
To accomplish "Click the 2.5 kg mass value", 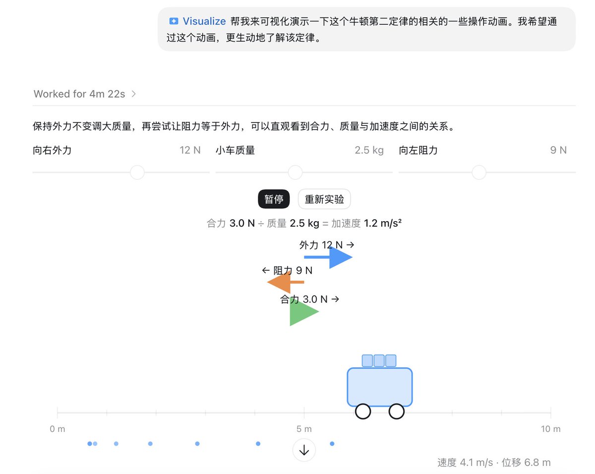I will click(369, 150).
